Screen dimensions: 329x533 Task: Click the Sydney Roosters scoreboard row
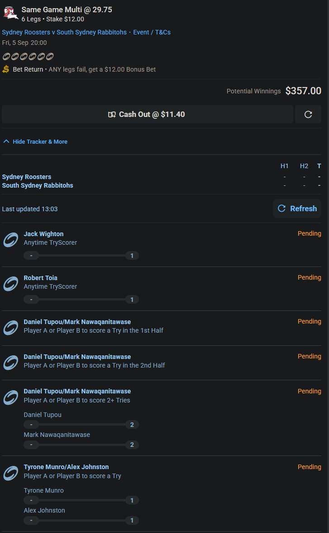[x=162, y=177]
